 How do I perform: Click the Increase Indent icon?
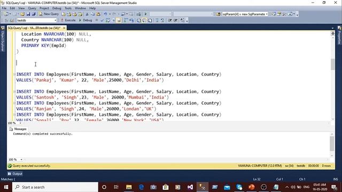pyautogui.click(x=176, y=20)
